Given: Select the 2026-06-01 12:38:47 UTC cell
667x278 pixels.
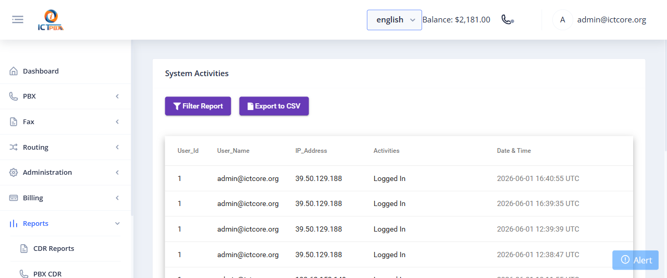Looking at the screenshot, I should pos(538,255).
